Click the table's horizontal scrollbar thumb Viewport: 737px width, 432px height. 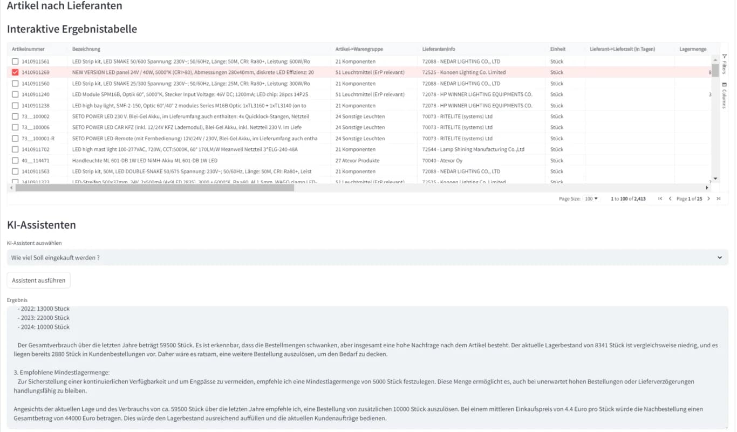click(154, 188)
